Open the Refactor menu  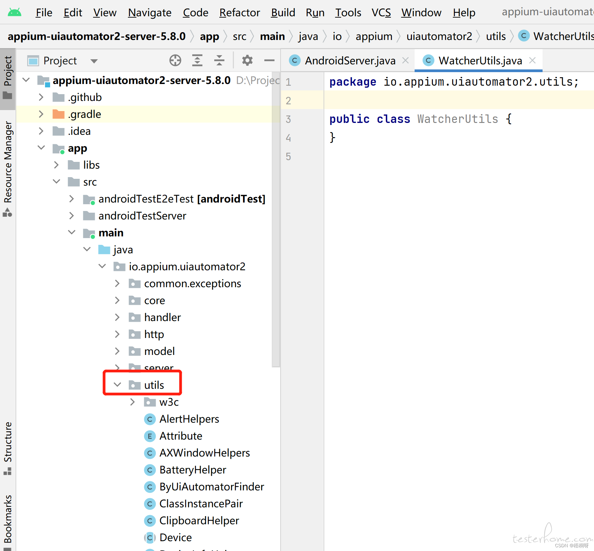click(240, 13)
